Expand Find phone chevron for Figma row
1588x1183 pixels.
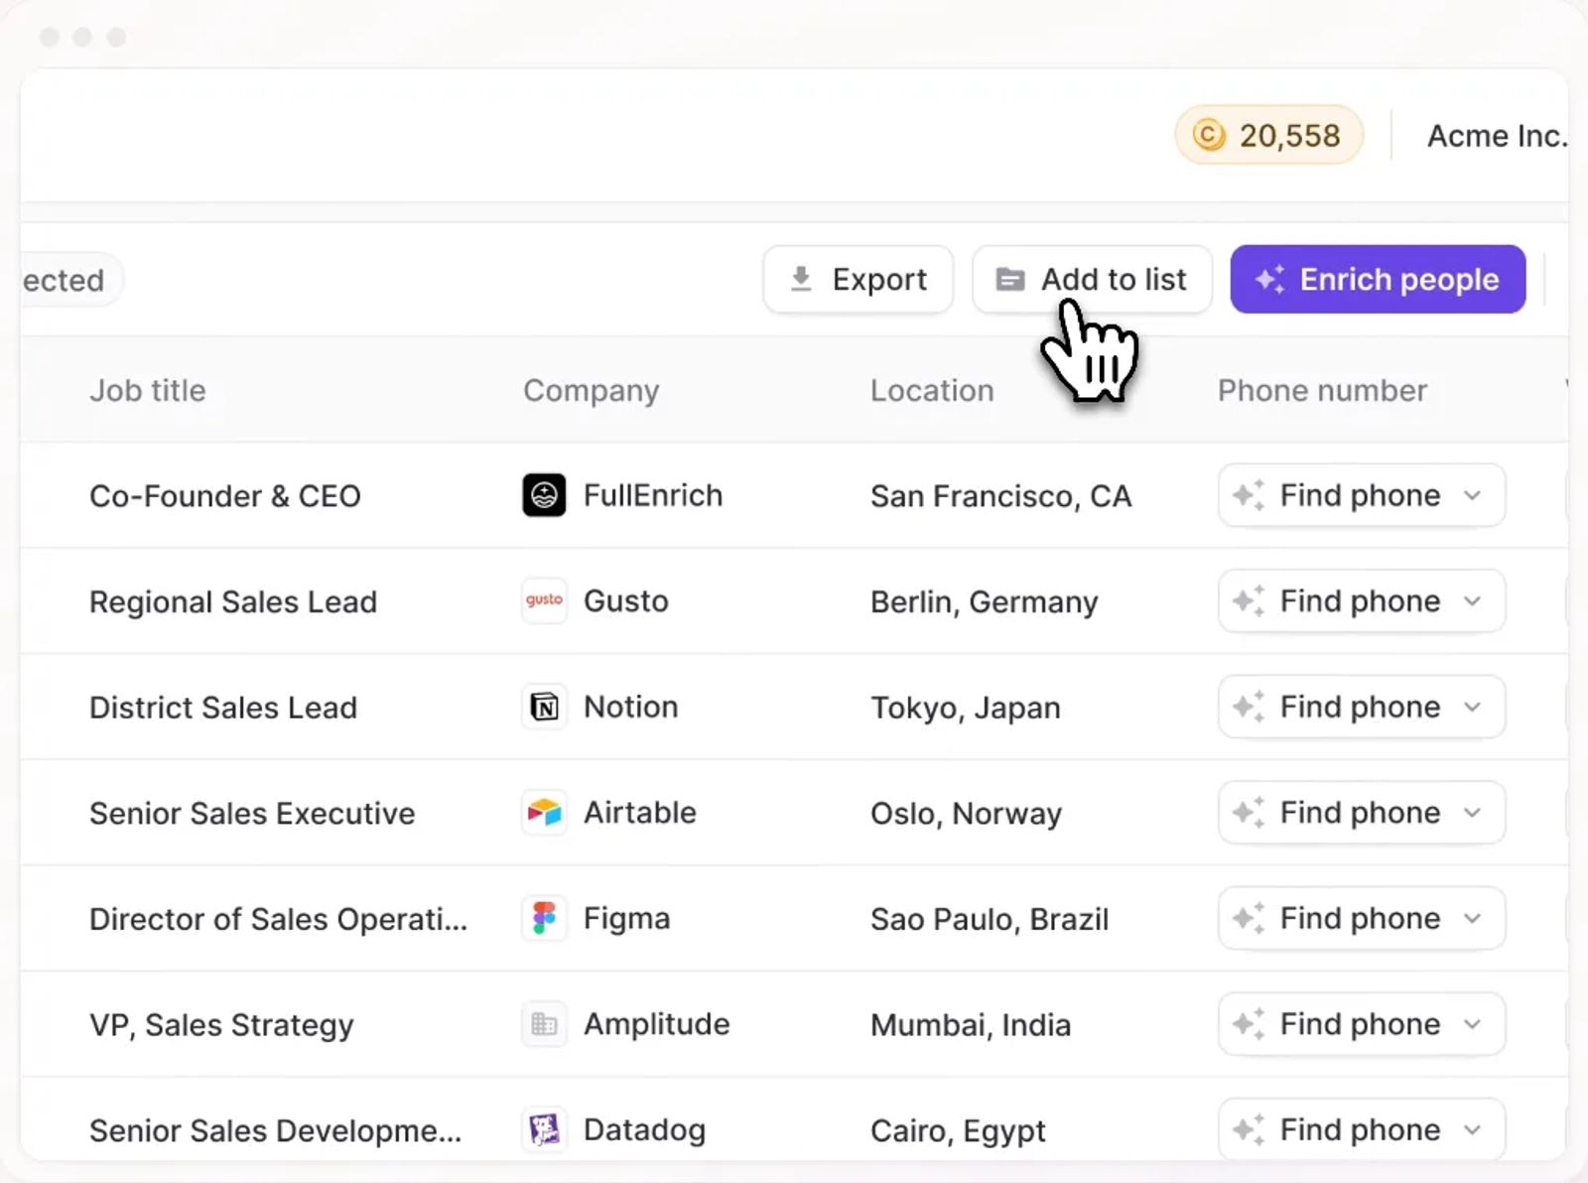(x=1473, y=919)
